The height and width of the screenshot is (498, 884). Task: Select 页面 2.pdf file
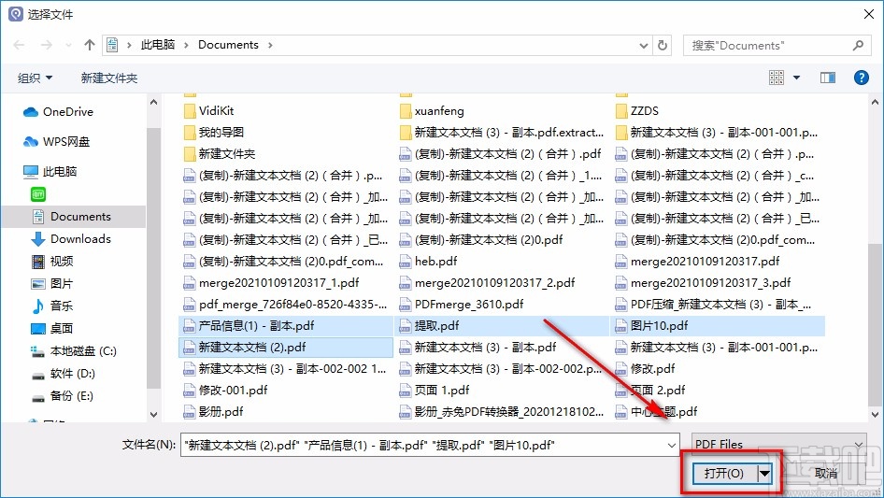[x=650, y=390]
